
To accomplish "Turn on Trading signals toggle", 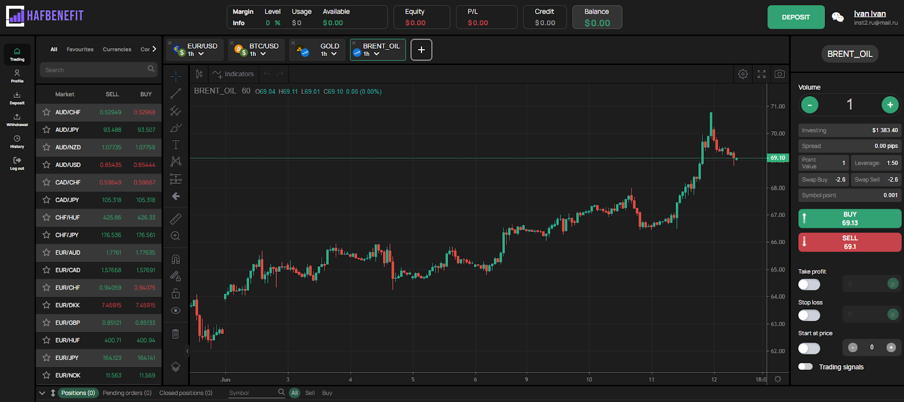I will [805, 366].
